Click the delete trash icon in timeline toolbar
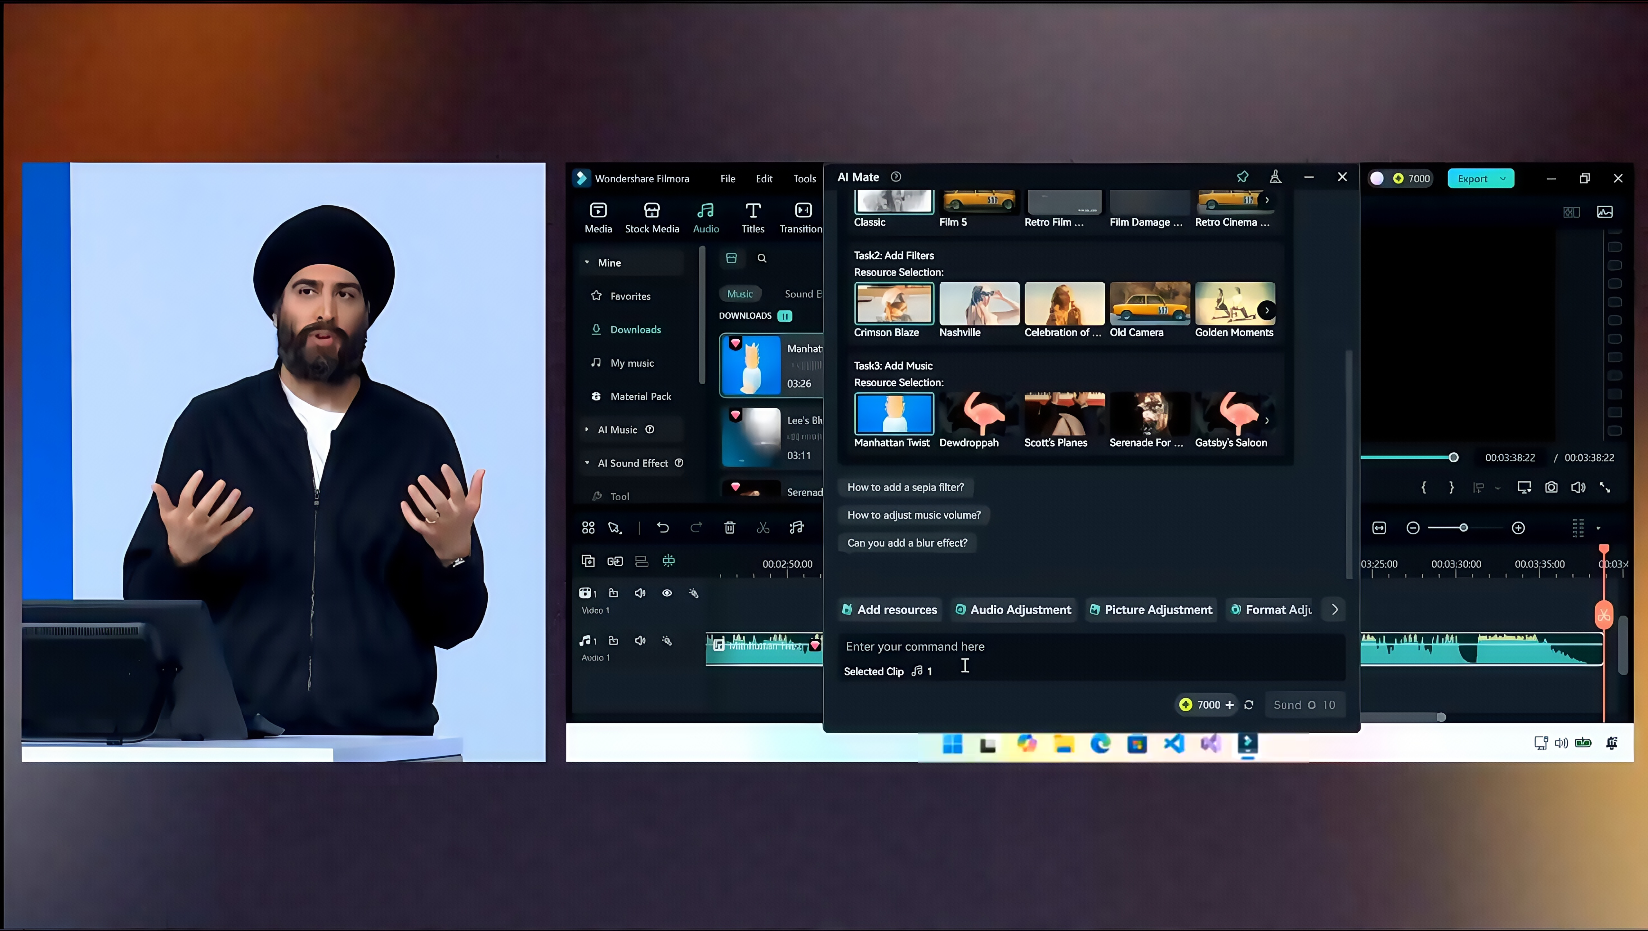 point(729,528)
